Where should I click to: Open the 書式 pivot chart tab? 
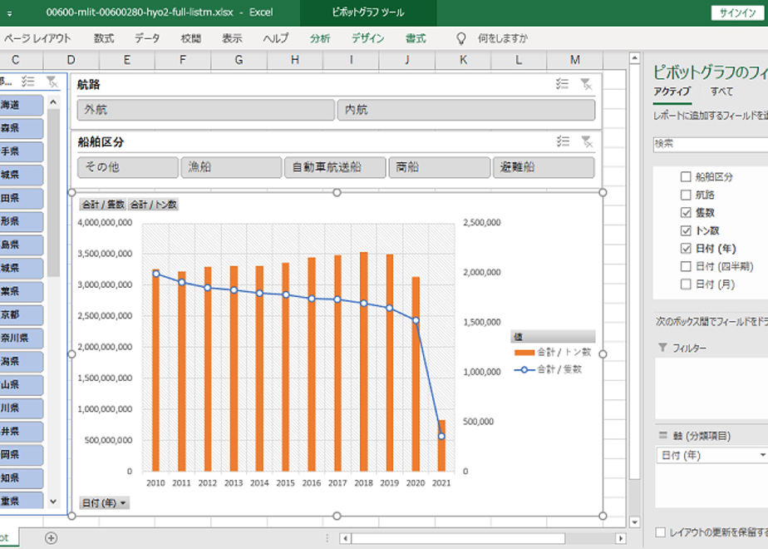click(x=416, y=38)
